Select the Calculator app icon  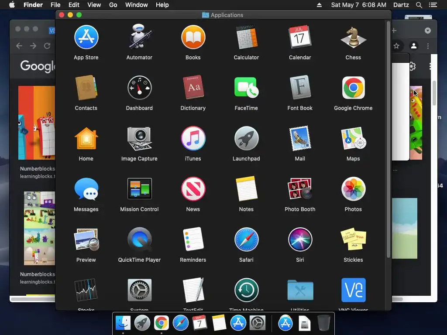coord(246,37)
